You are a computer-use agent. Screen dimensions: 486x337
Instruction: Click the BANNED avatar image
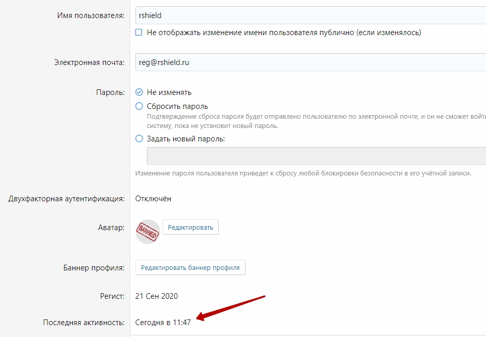tap(148, 232)
